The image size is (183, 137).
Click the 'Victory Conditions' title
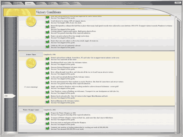pos(48,12)
